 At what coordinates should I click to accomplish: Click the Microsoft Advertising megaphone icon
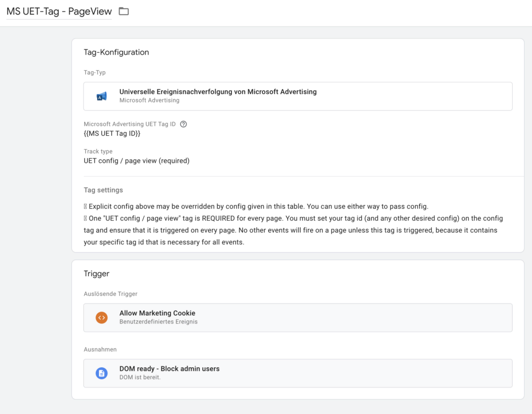coord(101,96)
